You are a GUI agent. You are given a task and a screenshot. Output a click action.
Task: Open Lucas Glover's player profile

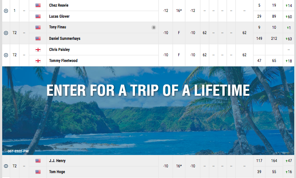pyautogui.click(x=59, y=16)
